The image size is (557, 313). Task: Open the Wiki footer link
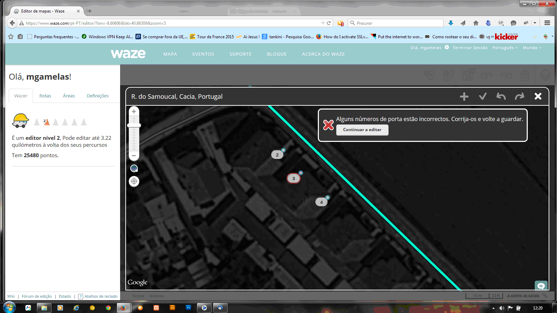11,296
